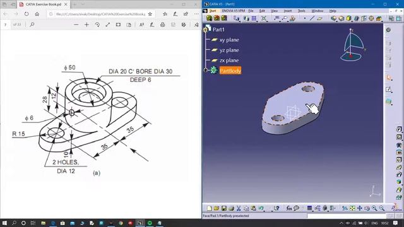Refresh the browser PDF page
This screenshot has width=404, height=227.
coord(27,14)
